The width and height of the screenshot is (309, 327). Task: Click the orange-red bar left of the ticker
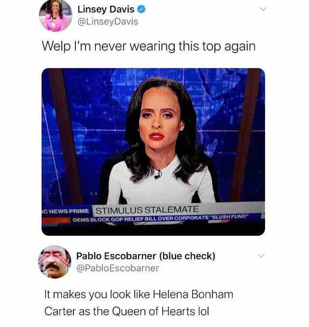coord(56,221)
